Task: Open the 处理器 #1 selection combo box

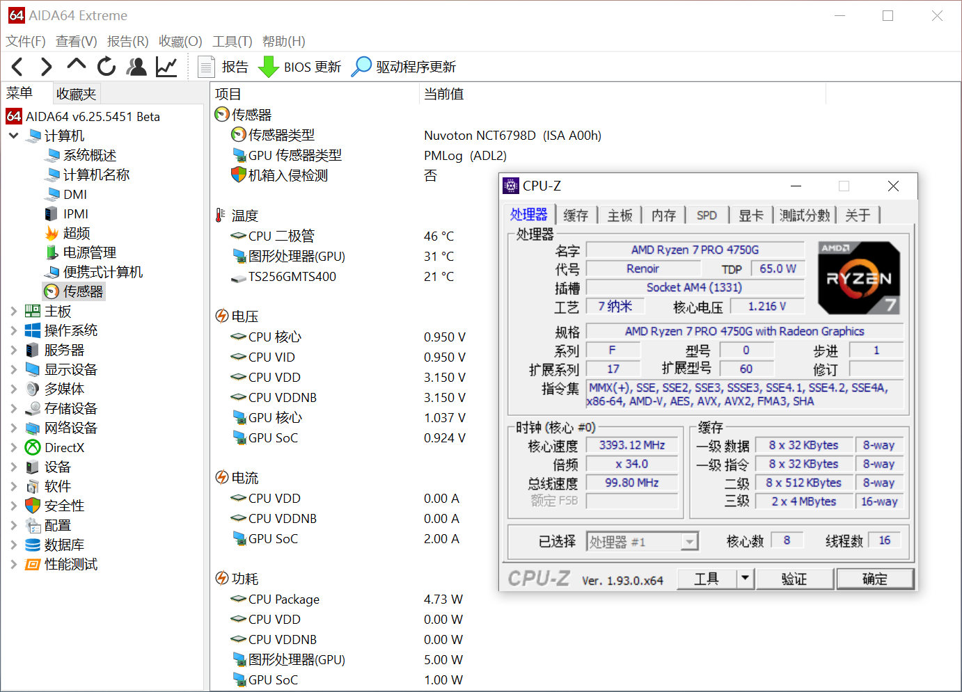Action: (x=642, y=542)
